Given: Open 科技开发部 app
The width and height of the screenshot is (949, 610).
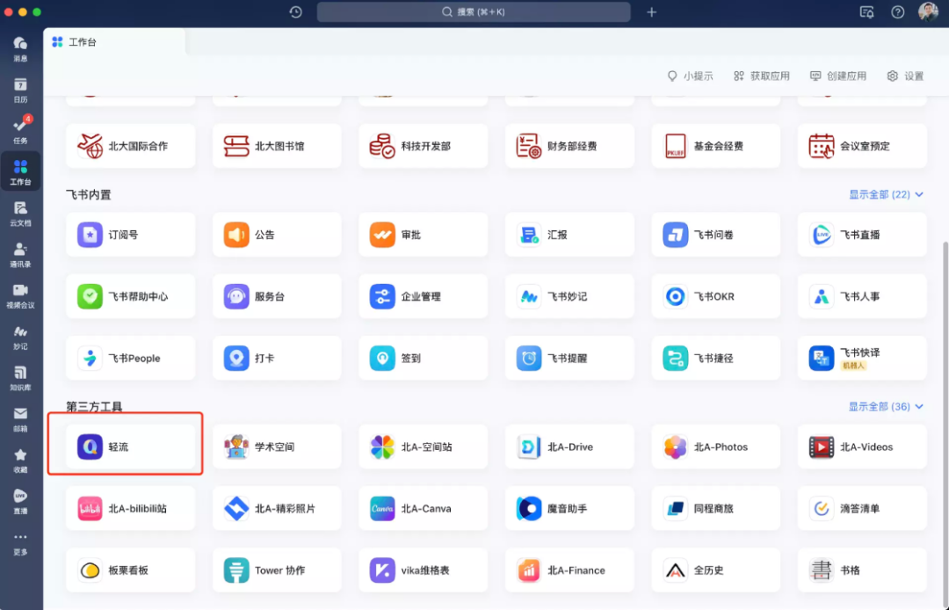Looking at the screenshot, I should point(423,146).
